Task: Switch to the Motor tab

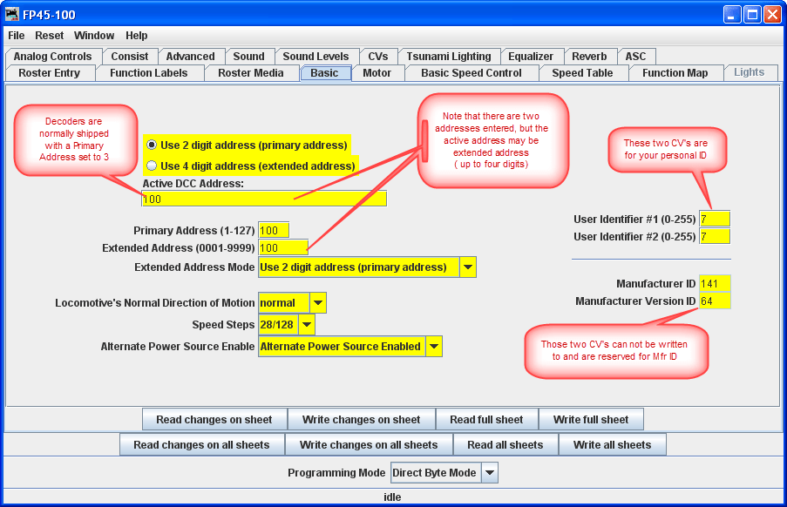Action: coord(378,73)
